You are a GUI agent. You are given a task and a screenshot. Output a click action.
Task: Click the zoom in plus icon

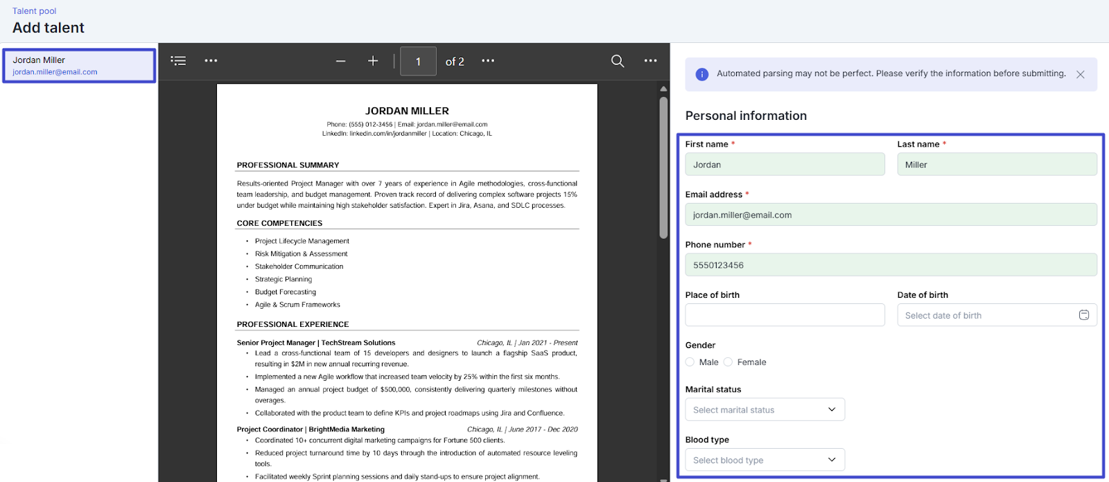point(373,61)
